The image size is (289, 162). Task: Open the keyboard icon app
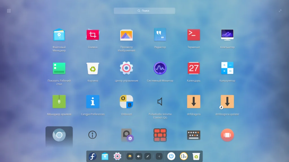coord(194,135)
